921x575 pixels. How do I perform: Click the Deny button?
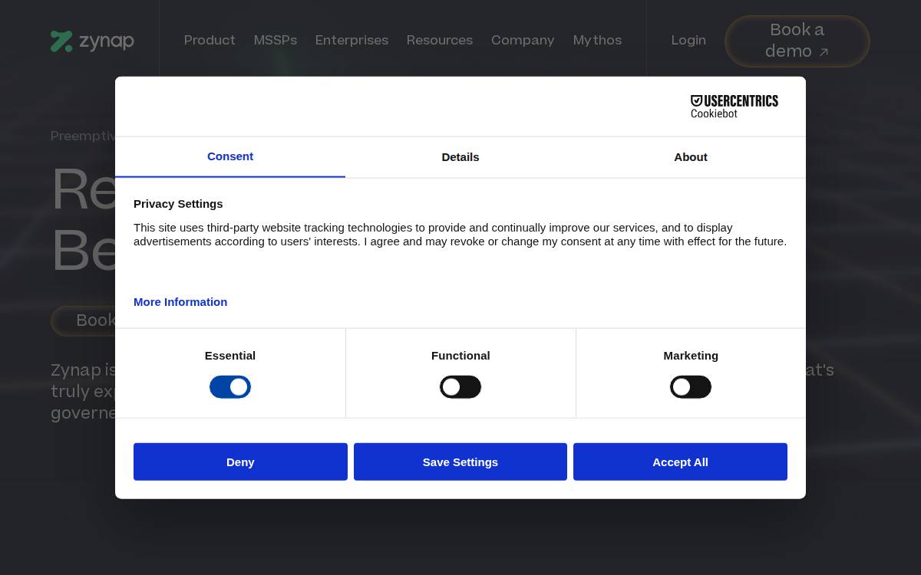(x=240, y=462)
